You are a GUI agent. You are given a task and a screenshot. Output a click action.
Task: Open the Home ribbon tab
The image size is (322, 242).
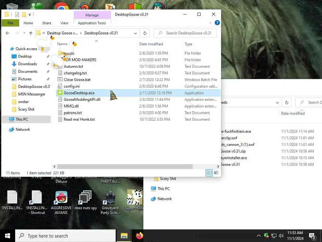pos(28,23)
